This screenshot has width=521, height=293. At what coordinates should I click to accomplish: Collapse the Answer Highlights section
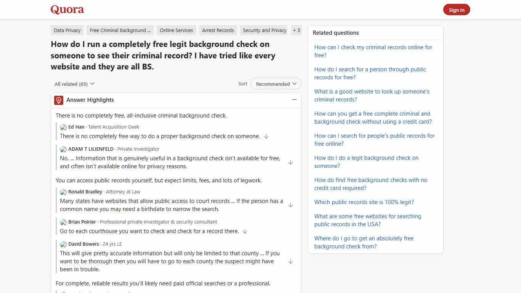(294, 100)
